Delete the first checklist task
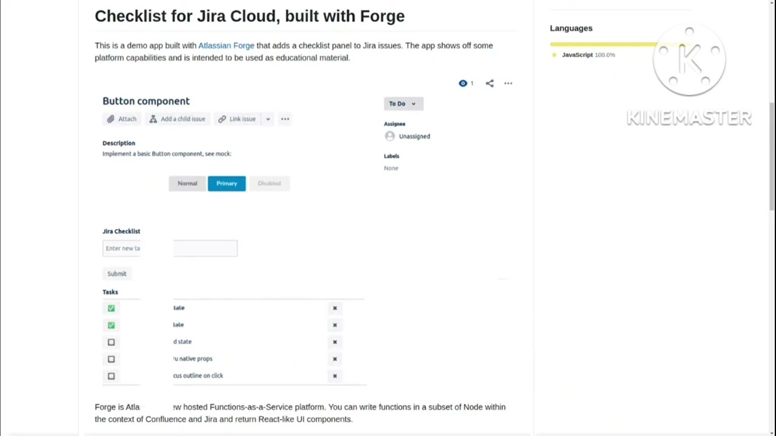The width and height of the screenshot is (776, 436). tap(335, 308)
